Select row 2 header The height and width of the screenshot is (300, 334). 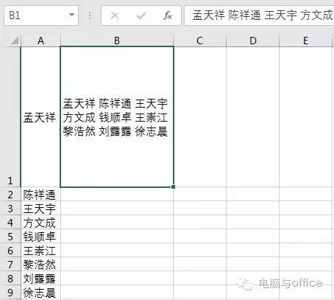(10, 195)
